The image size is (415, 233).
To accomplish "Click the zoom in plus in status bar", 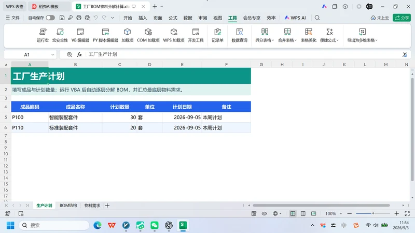I will click(x=396, y=213).
